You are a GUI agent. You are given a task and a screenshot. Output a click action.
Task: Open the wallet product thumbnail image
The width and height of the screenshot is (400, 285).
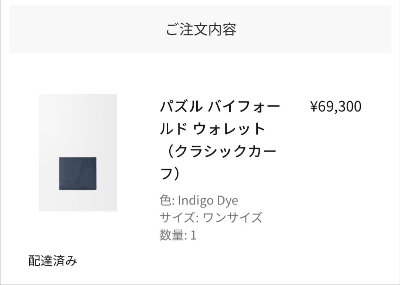tap(78, 152)
